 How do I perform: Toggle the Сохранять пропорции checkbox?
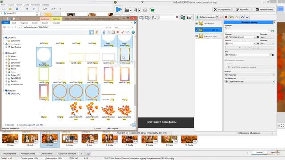coord(226,60)
